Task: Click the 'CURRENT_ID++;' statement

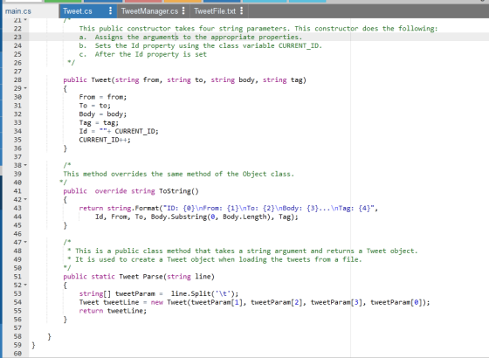Action: [x=105, y=140]
